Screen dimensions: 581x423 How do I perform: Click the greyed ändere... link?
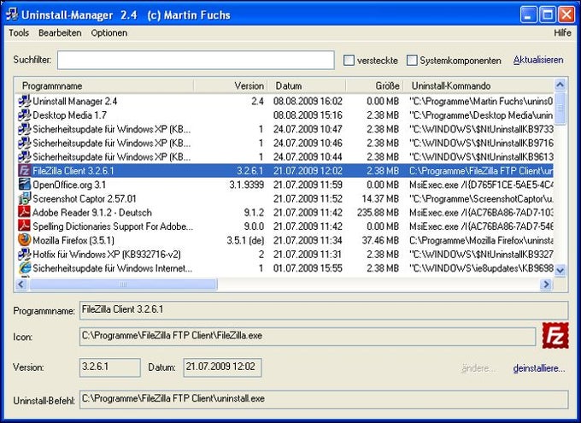478,368
